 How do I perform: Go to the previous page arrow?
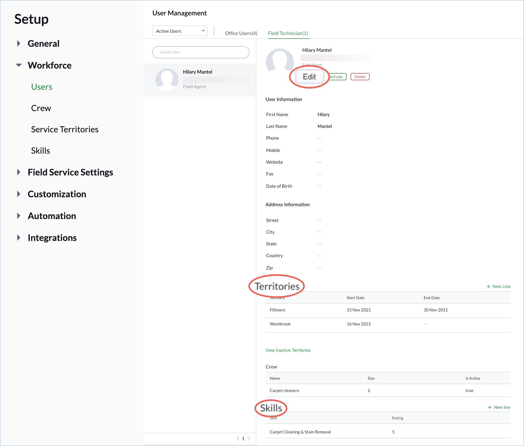coord(238,439)
